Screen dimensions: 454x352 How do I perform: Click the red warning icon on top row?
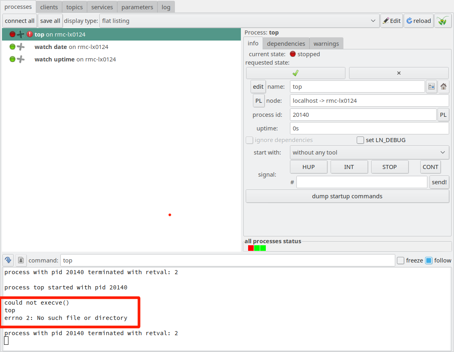click(29, 35)
